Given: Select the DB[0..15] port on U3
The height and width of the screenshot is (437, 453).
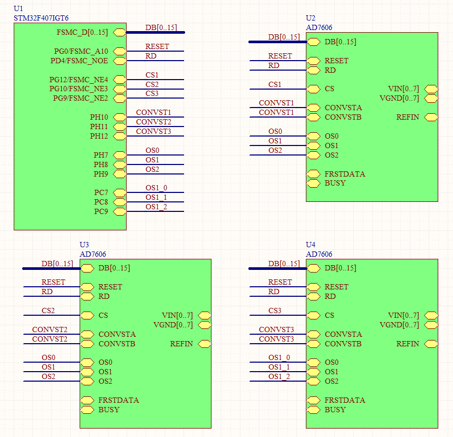Looking at the screenshot, I should tap(88, 268).
